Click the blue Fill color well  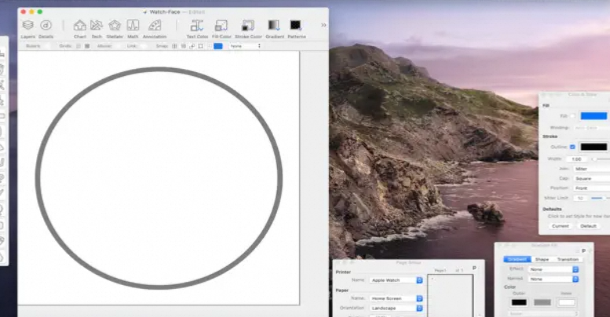pos(594,116)
